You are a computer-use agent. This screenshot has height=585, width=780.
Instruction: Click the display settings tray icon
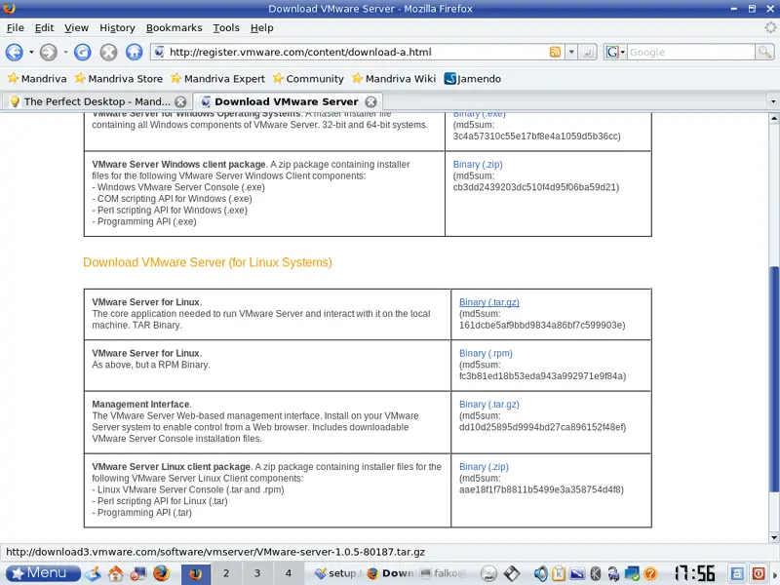(x=577, y=573)
